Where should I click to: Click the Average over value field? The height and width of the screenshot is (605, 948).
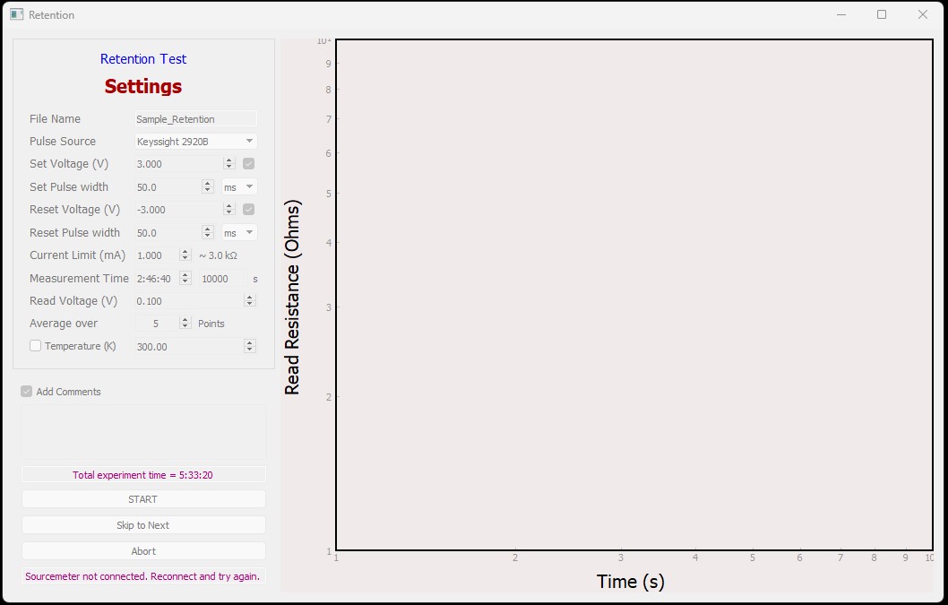coord(157,324)
